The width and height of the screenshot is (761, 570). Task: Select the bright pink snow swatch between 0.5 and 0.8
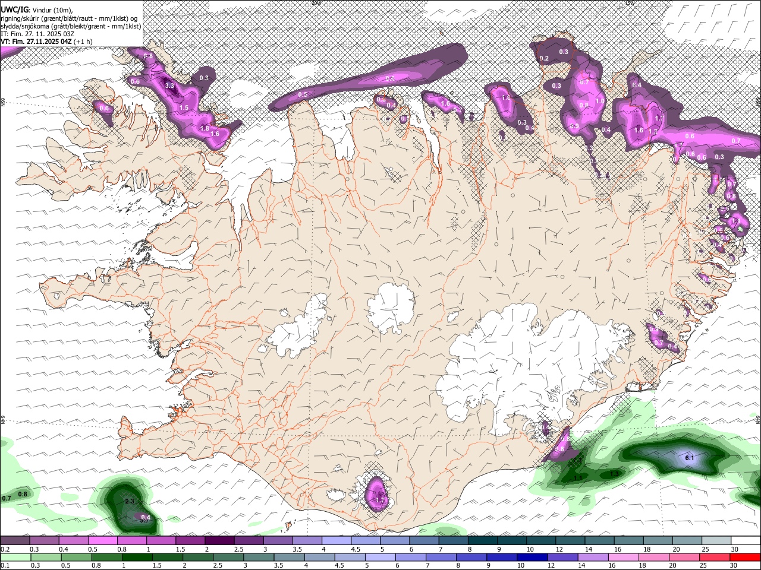click(x=102, y=540)
